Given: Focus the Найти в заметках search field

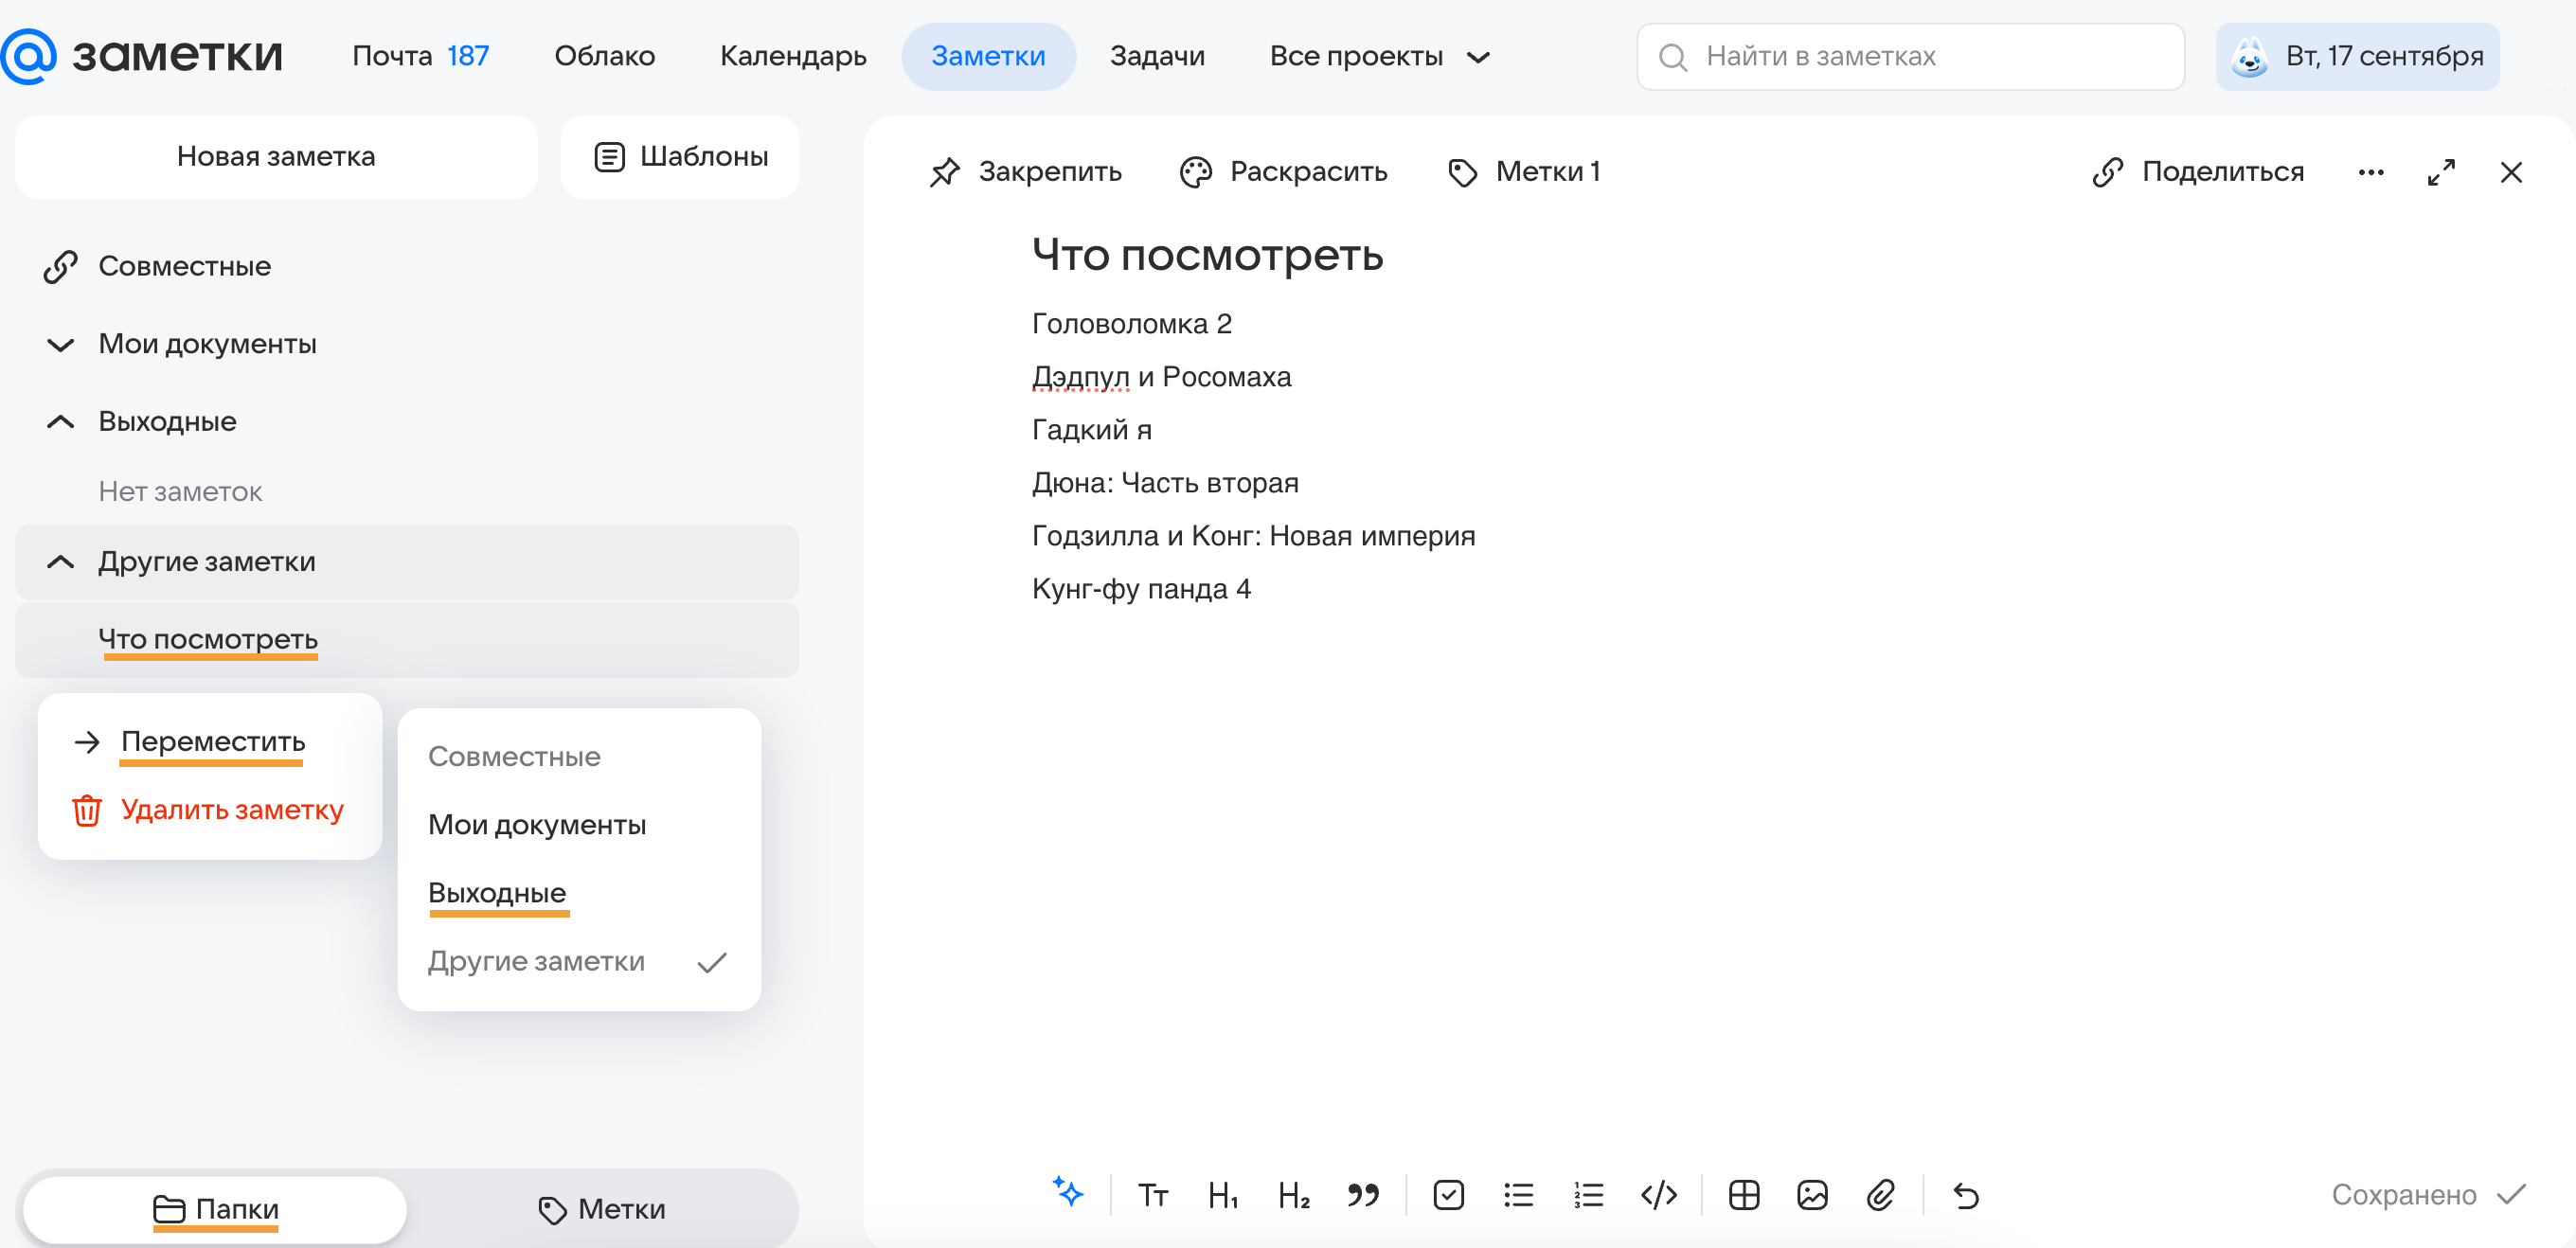Looking at the screenshot, I should pos(1910,57).
